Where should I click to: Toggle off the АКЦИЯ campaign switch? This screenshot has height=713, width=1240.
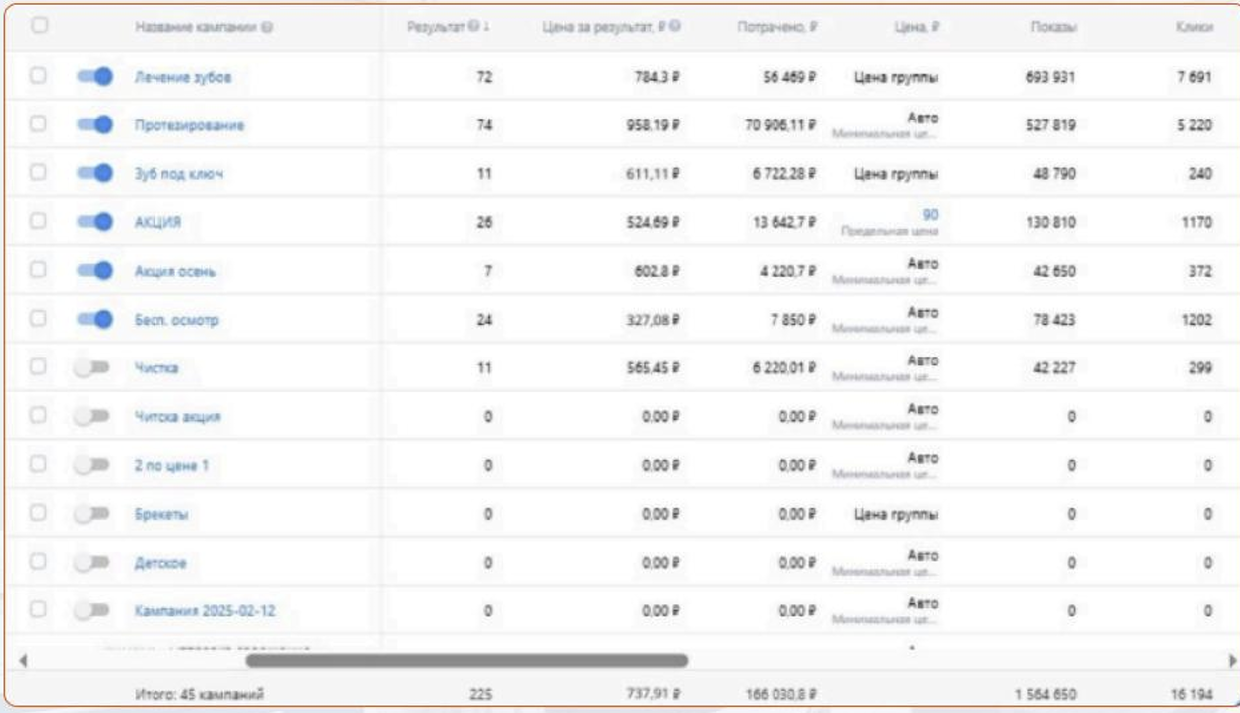[95, 222]
